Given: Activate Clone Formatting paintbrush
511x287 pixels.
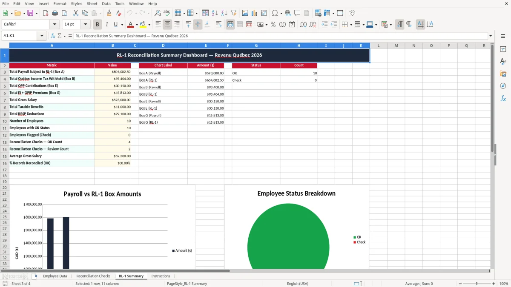Looking at the screenshot, I should coord(109,13).
